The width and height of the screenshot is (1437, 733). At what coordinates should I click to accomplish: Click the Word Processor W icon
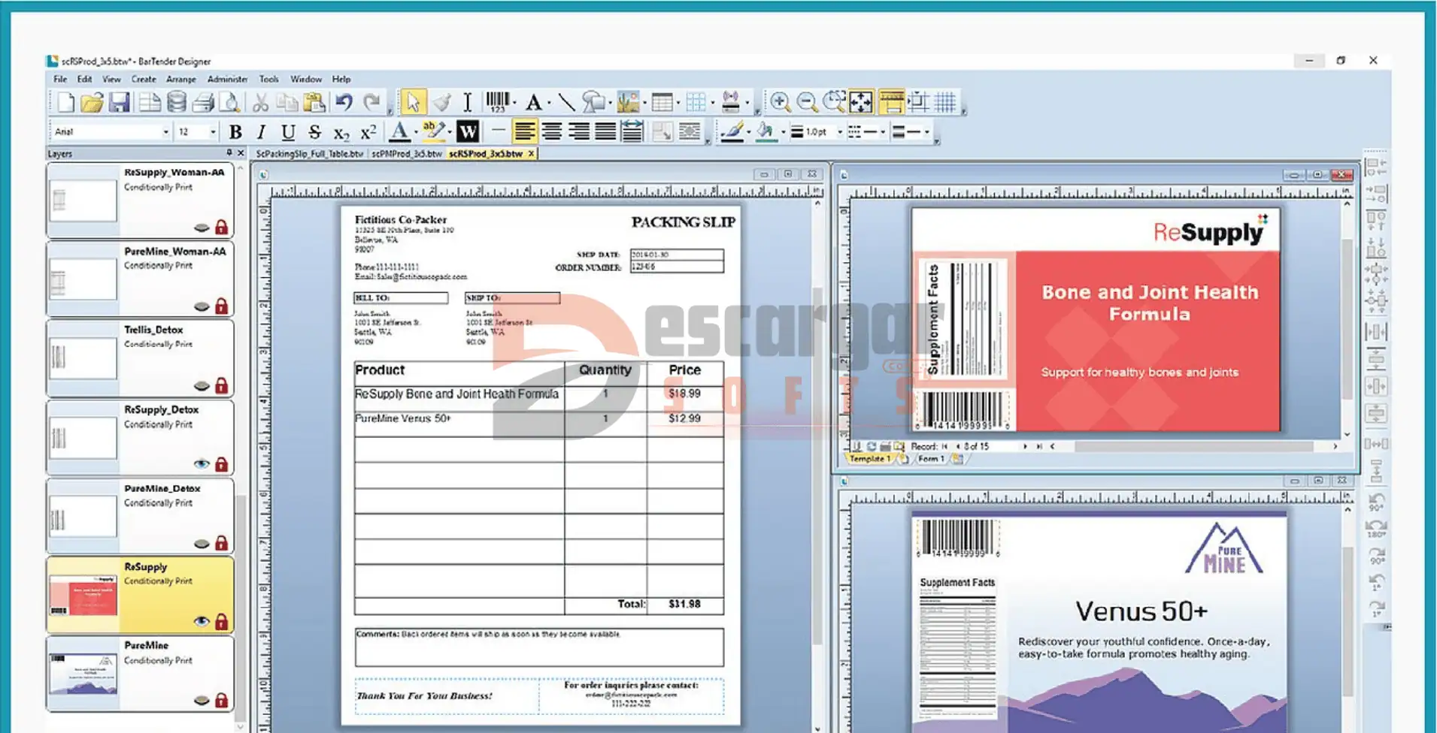point(468,132)
